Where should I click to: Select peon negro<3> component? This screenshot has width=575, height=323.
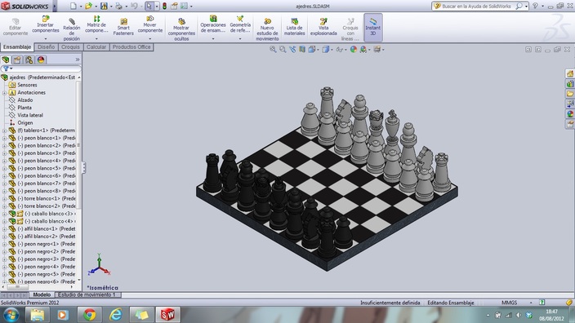[42, 259]
